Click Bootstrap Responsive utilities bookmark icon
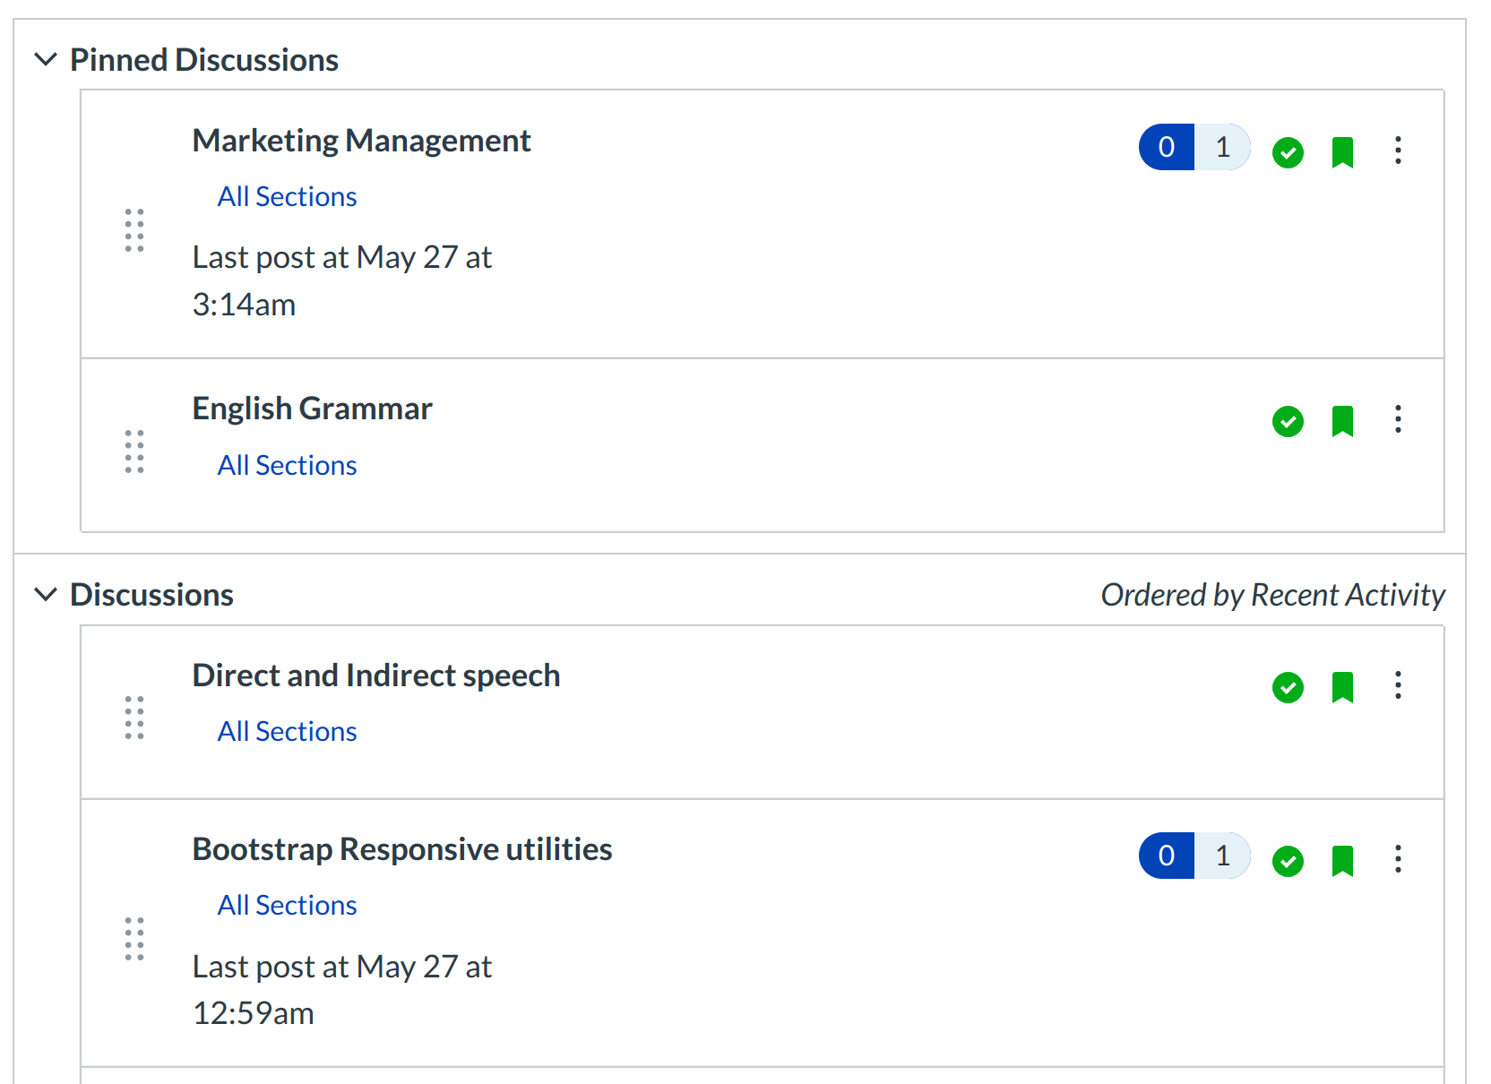This screenshot has width=1491, height=1084. (1342, 861)
